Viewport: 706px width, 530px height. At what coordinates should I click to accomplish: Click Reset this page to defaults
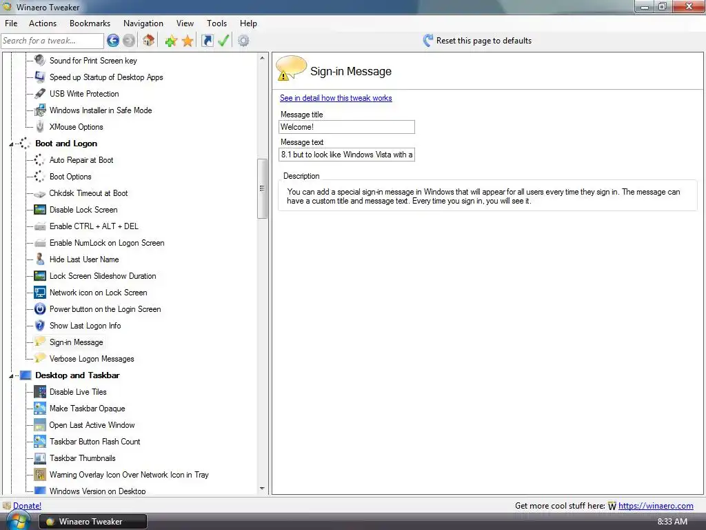(483, 41)
